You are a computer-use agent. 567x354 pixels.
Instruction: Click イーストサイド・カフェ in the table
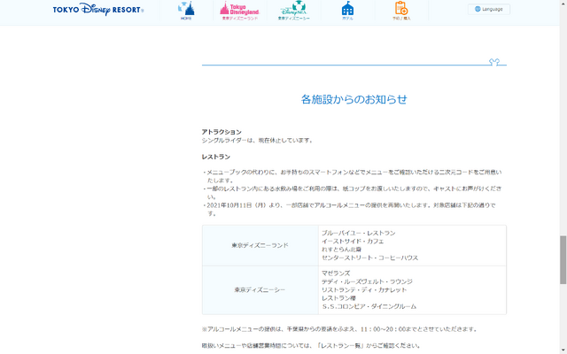[353, 242]
